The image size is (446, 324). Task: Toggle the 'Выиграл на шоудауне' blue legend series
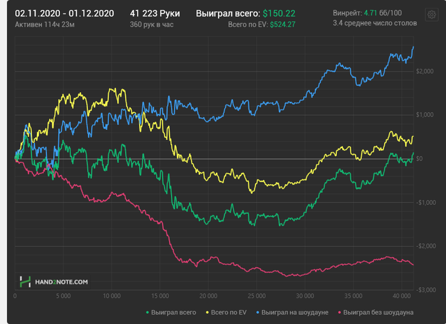point(292,313)
